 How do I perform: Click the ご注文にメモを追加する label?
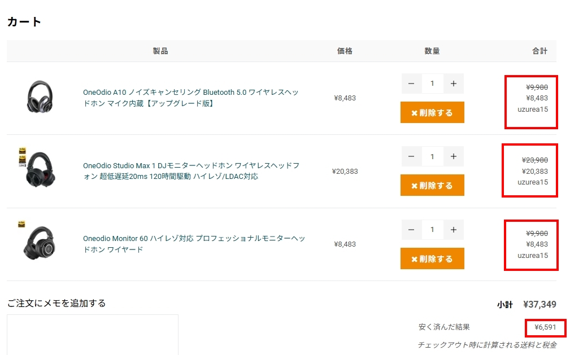tap(56, 303)
